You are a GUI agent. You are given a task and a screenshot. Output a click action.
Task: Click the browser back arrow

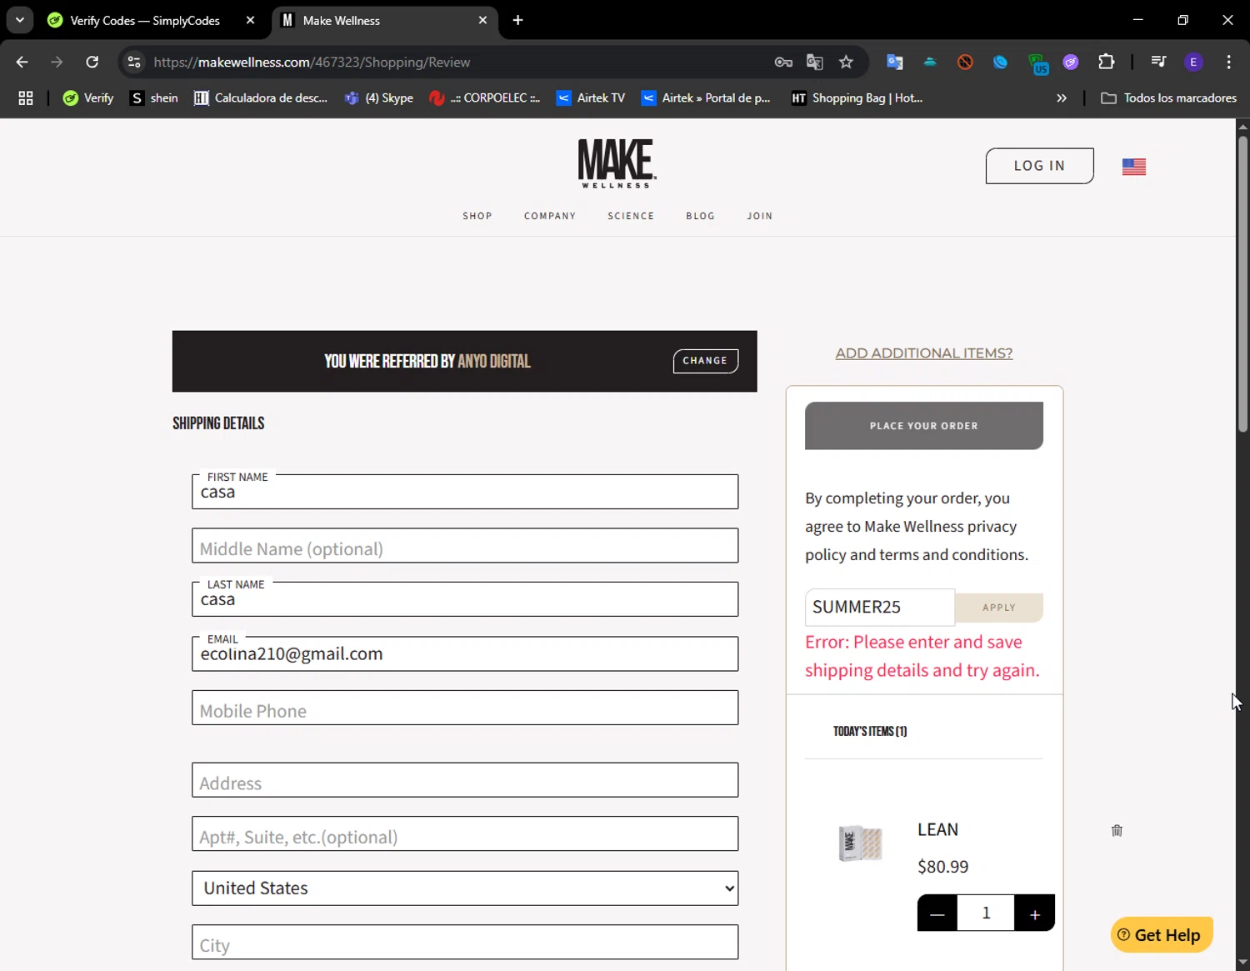22,62
